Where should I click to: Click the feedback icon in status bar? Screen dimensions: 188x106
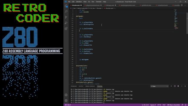[x=182, y=105]
